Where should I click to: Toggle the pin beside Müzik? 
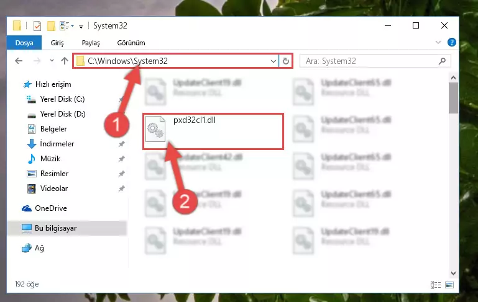(x=122, y=159)
